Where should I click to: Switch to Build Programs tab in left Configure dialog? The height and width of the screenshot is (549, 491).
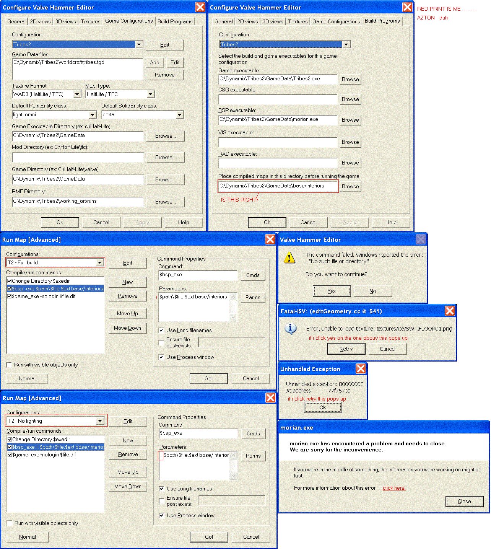click(x=175, y=21)
